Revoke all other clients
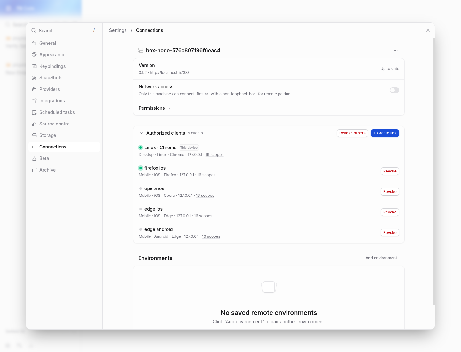Screen dimensions: 461x352 pos(352,133)
